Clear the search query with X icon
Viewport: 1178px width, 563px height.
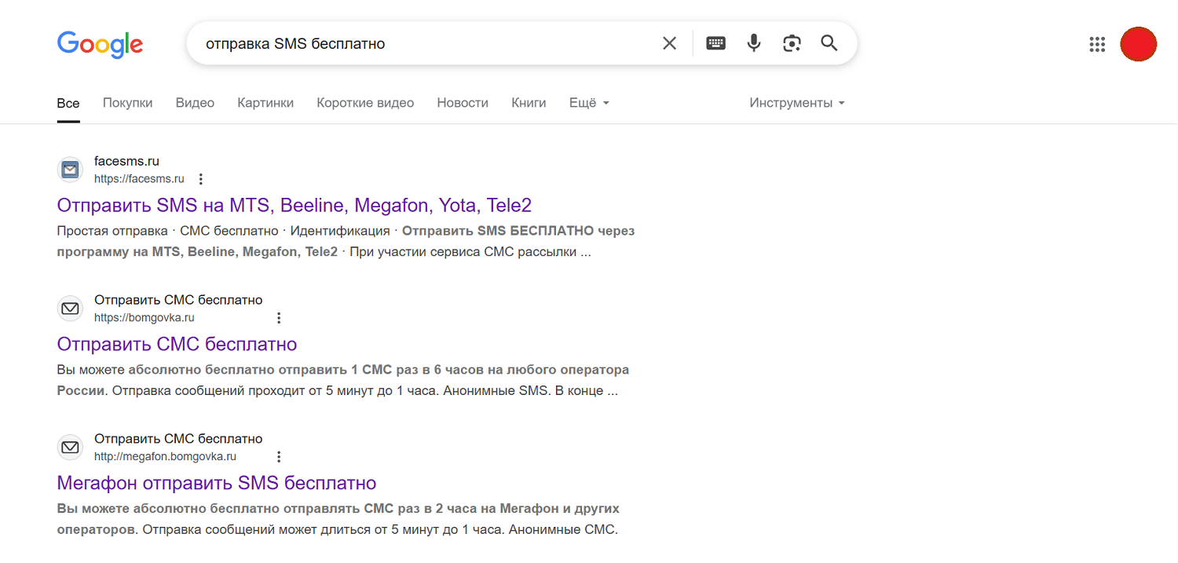(669, 43)
